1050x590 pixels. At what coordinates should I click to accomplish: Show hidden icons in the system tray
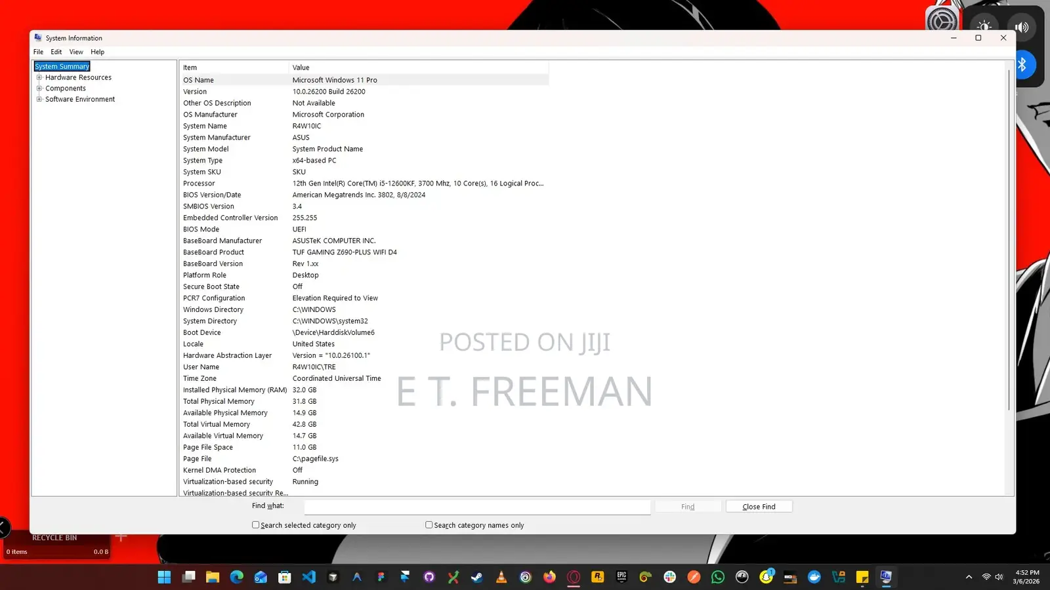(x=969, y=577)
